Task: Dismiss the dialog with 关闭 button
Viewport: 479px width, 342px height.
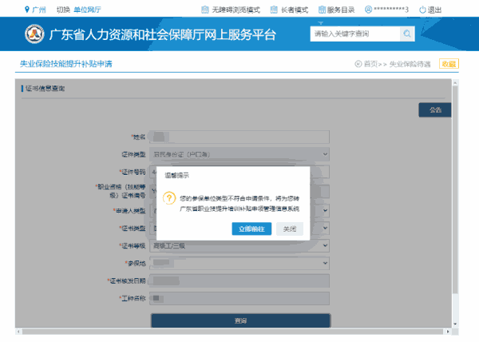Action: pos(290,229)
